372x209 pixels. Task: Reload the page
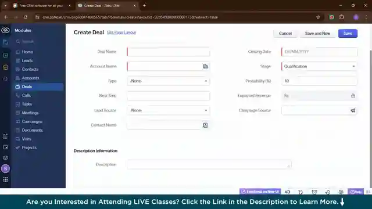click(x=26, y=17)
